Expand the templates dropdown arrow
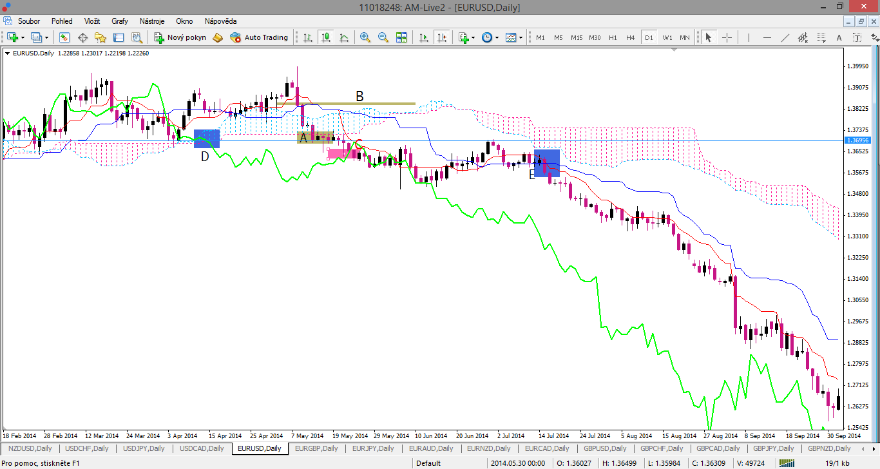 [521, 37]
